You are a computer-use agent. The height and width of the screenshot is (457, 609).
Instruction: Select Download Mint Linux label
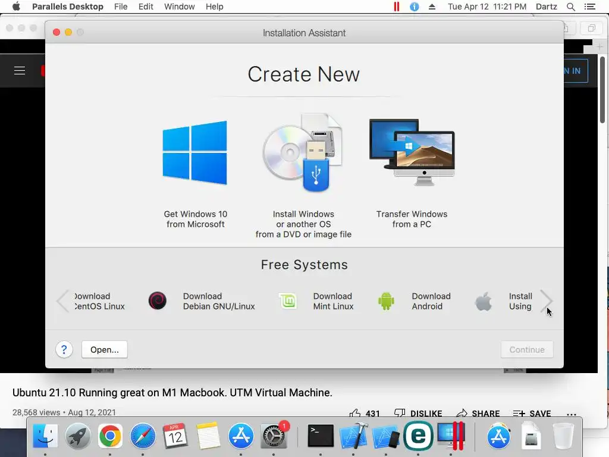tap(333, 301)
